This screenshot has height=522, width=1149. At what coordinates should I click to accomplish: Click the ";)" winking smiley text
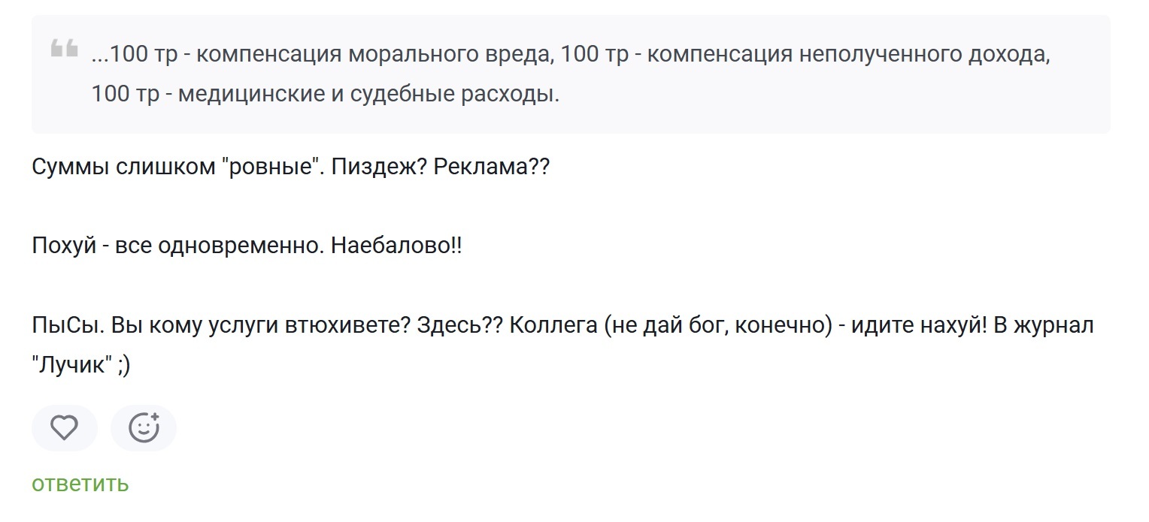tap(124, 366)
